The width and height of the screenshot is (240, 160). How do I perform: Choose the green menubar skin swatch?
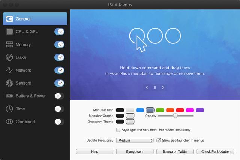click(160, 110)
